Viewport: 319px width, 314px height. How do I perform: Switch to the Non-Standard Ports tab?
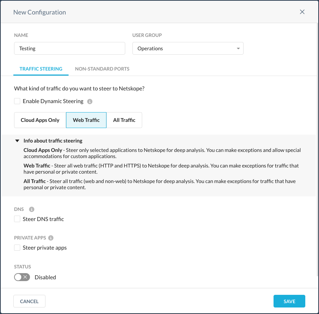[x=102, y=69]
